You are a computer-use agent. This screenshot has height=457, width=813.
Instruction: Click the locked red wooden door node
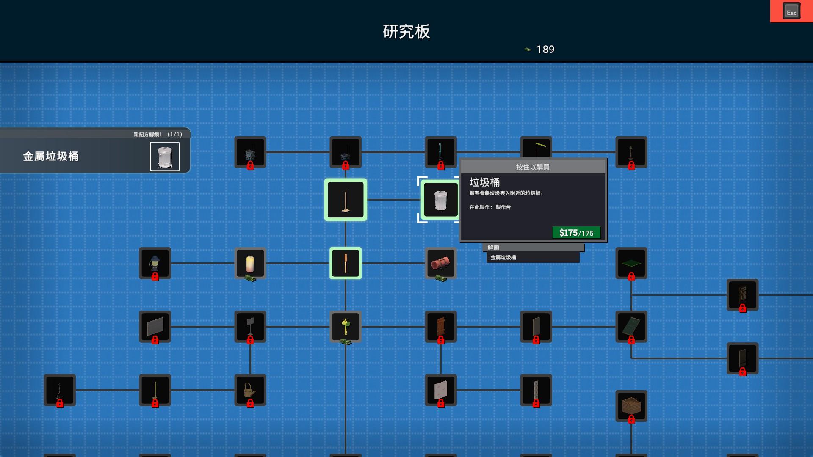tap(440, 326)
